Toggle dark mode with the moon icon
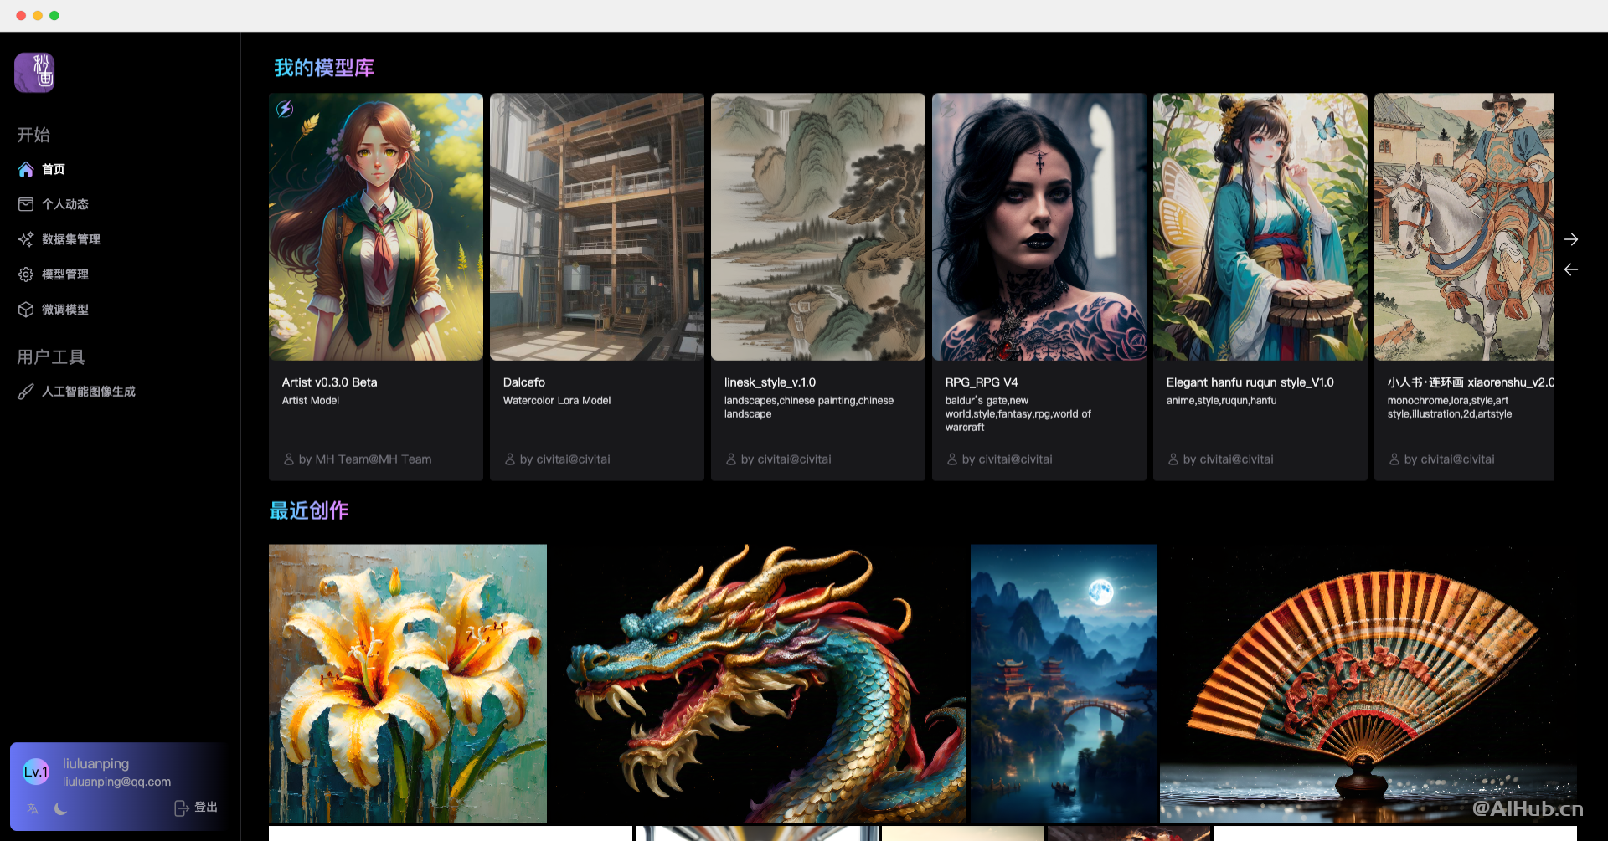 click(x=60, y=808)
